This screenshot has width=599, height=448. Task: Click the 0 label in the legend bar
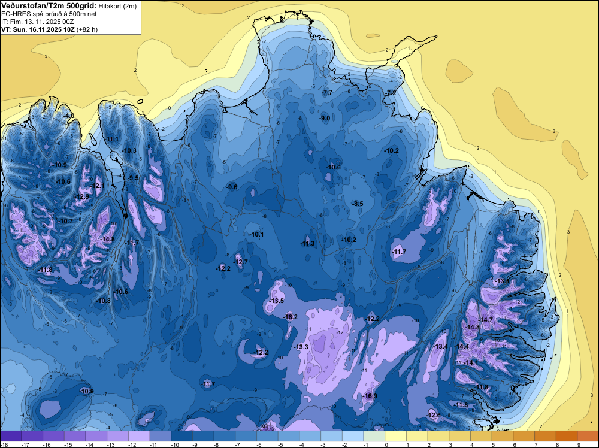[x=386, y=444]
